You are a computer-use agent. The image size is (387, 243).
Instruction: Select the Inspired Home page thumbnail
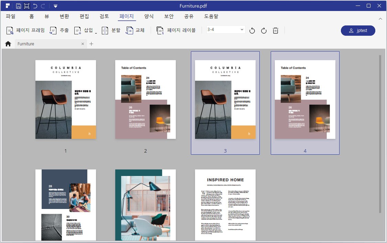click(x=225, y=205)
